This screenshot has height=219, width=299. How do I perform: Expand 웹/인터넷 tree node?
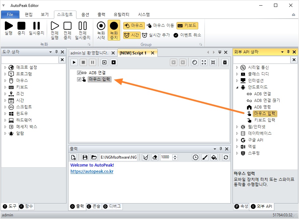tap(237, 127)
